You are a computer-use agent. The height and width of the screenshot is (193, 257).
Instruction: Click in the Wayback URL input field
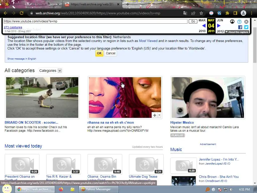(x=95, y=21)
